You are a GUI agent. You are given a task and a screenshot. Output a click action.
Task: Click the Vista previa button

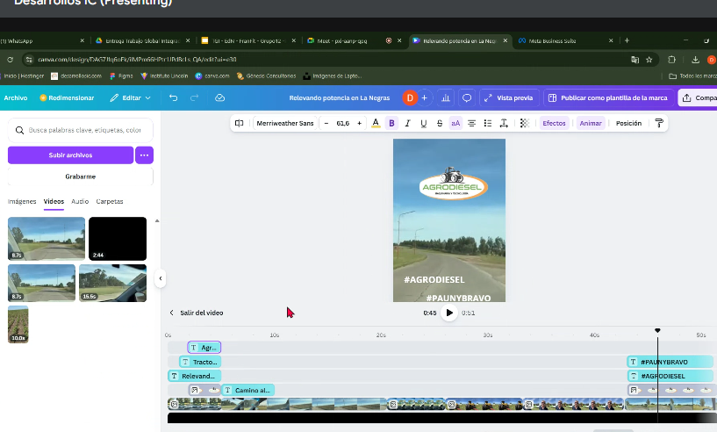[508, 97]
